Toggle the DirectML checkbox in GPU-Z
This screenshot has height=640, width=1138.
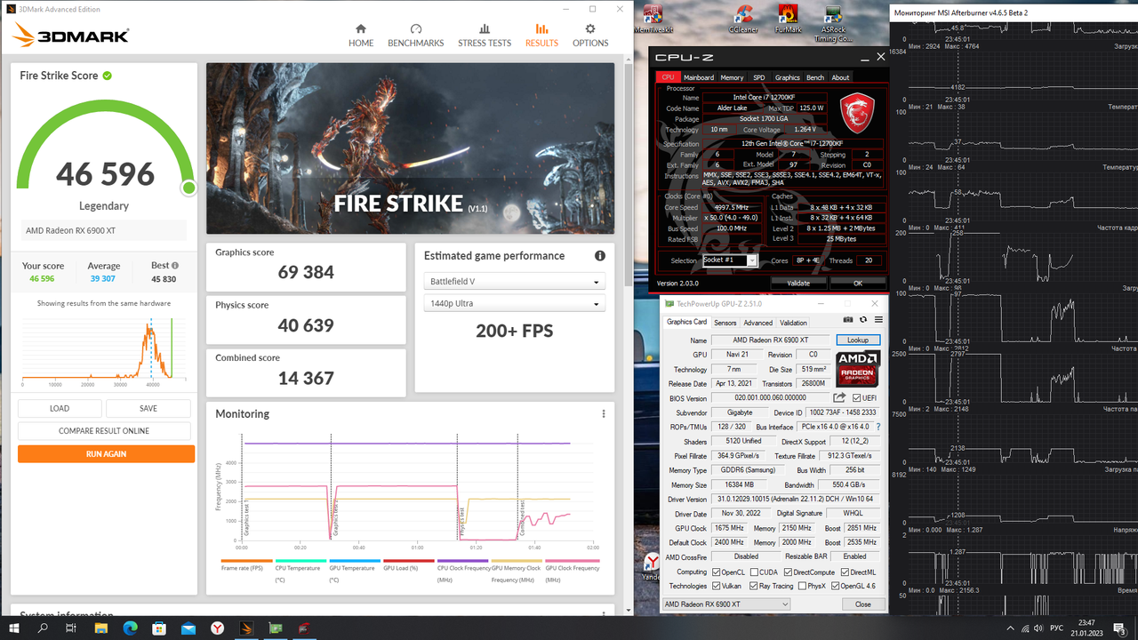[845, 572]
